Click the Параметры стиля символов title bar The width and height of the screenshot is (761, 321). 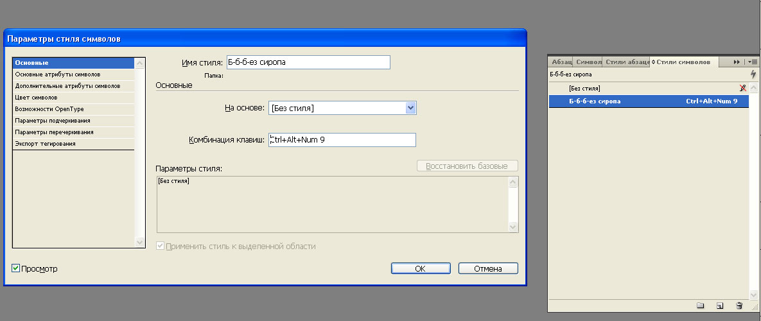tap(265, 39)
